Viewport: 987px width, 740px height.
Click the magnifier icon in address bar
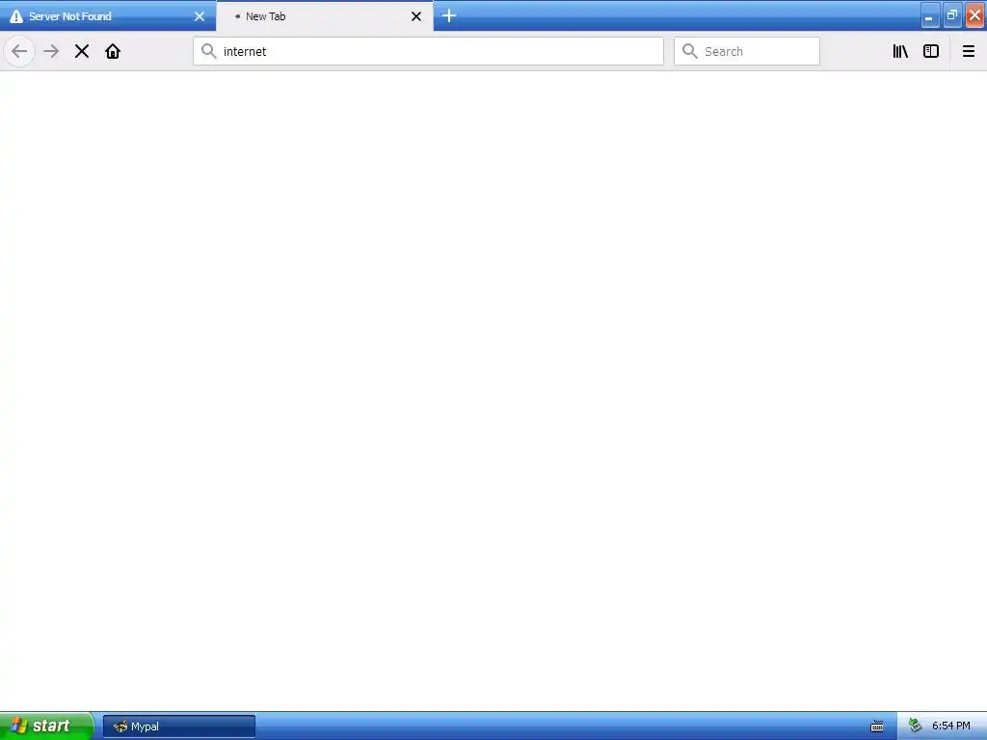(x=209, y=51)
